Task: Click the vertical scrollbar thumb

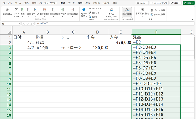Action: pos(195,47)
